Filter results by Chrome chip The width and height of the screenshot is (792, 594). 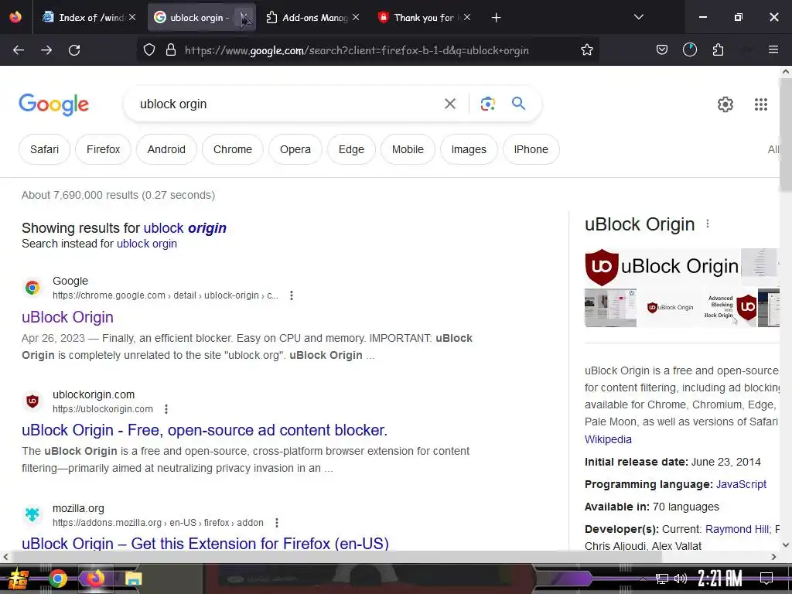pyautogui.click(x=232, y=149)
